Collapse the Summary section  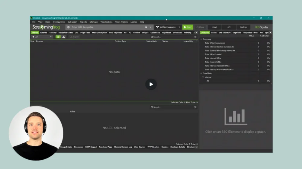[201, 39]
